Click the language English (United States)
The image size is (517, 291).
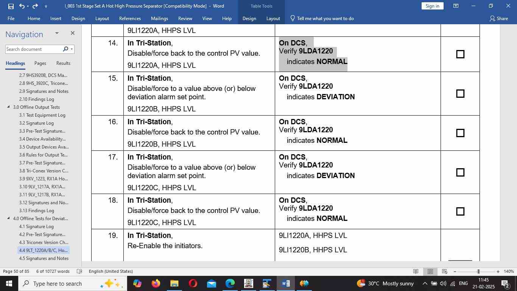111,271
